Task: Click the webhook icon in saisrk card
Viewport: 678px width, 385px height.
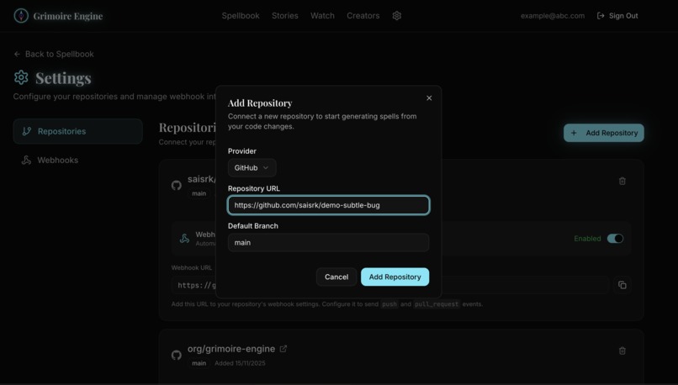Action: pyautogui.click(x=184, y=239)
